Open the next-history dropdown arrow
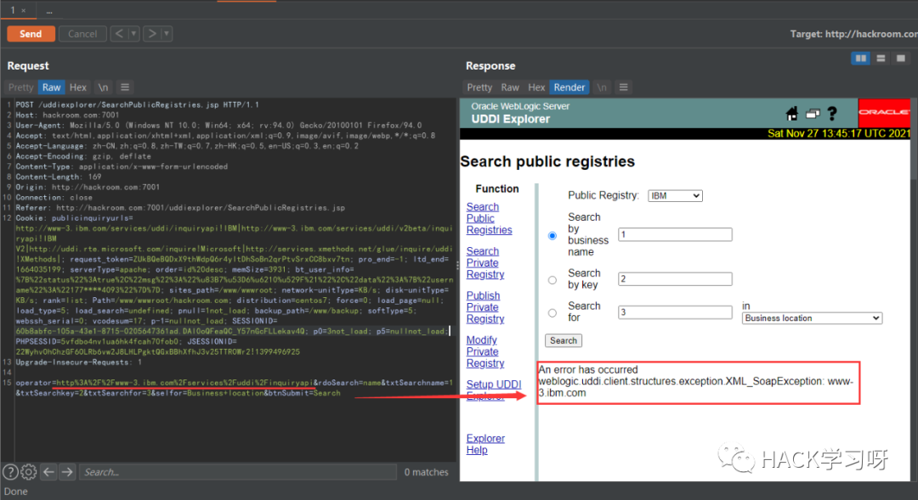This screenshot has width=918, height=500. (x=167, y=34)
